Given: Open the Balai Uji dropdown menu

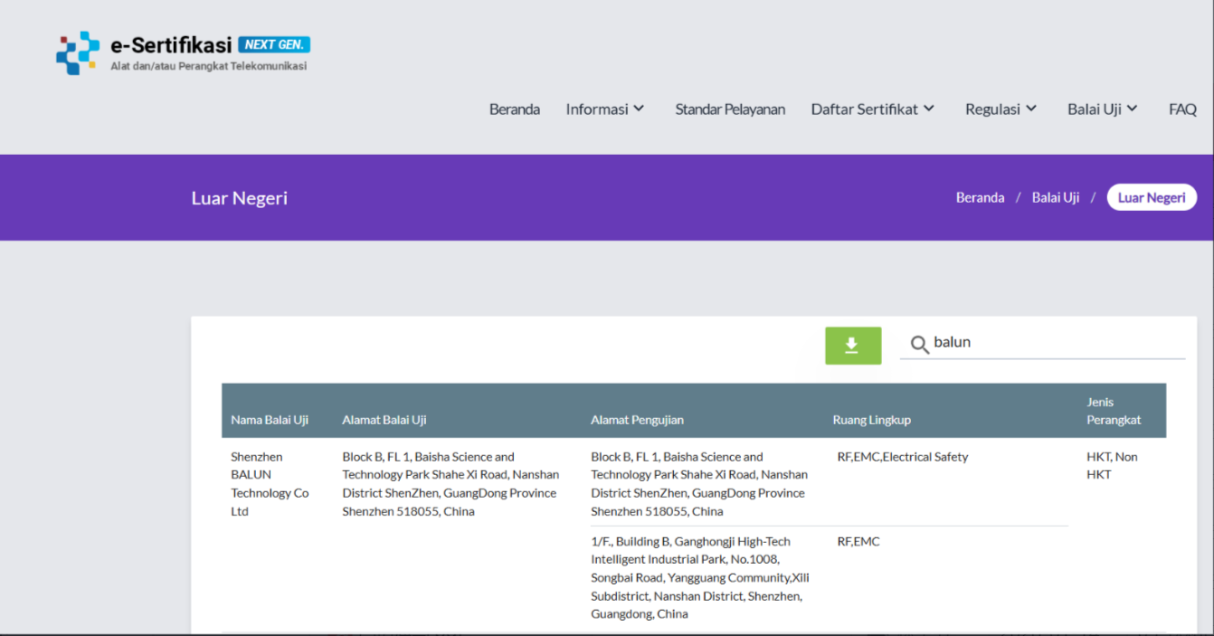Looking at the screenshot, I should coord(1102,109).
